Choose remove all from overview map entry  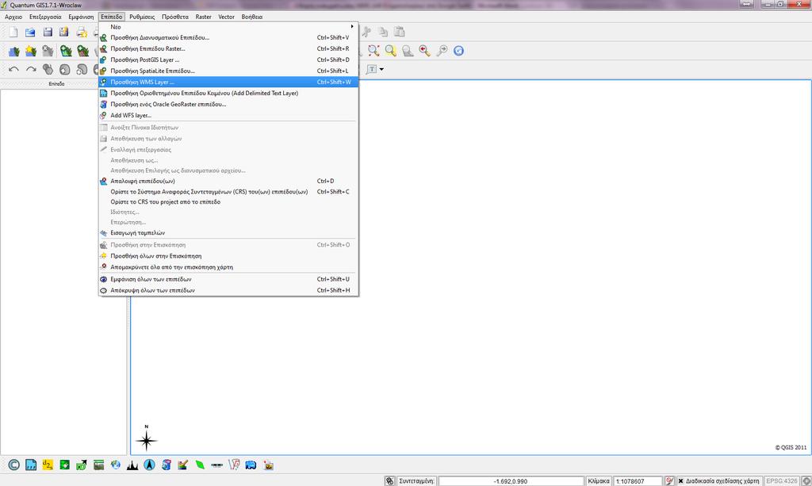coord(228,267)
